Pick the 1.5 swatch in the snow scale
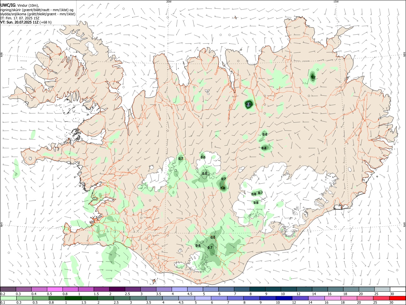Image resolution: width=406 pixels, height=305 pixels. point(101,289)
